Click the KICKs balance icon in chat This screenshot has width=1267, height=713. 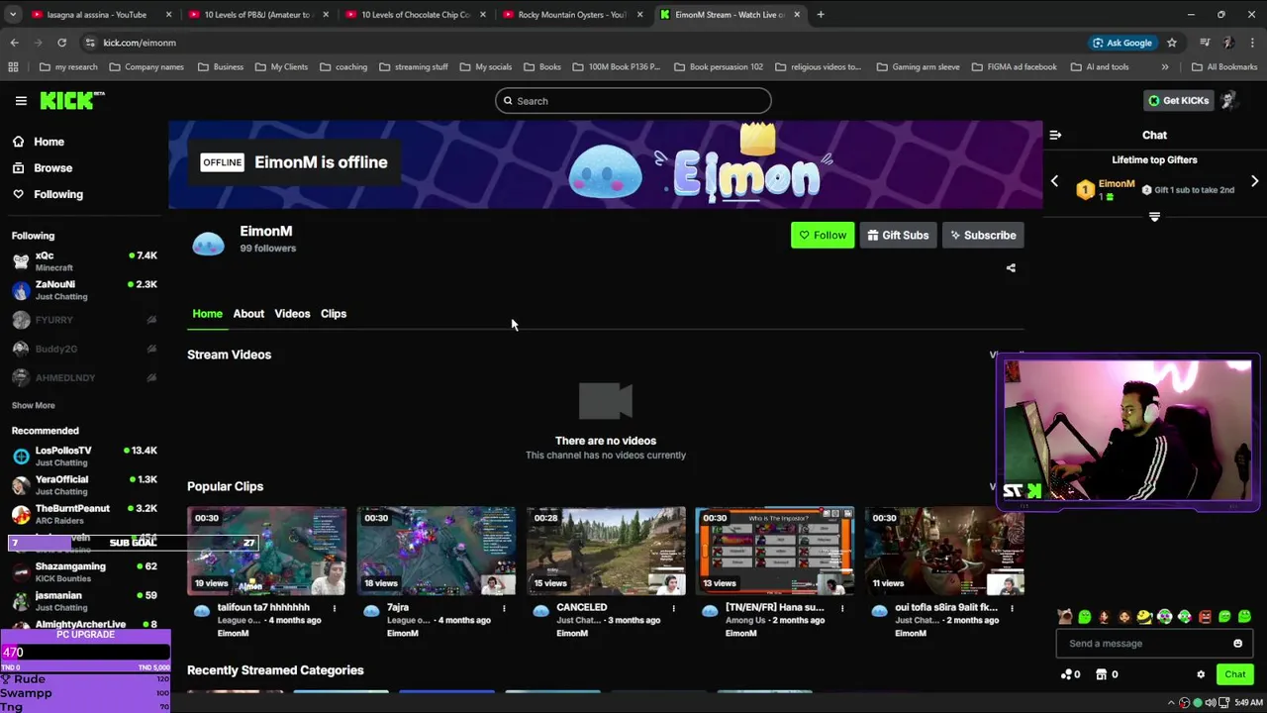click(x=1070, y=674)
